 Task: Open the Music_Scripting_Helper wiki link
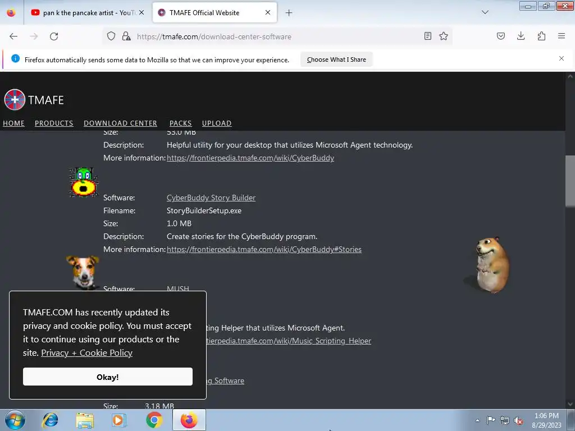click(x=289, y=341)
